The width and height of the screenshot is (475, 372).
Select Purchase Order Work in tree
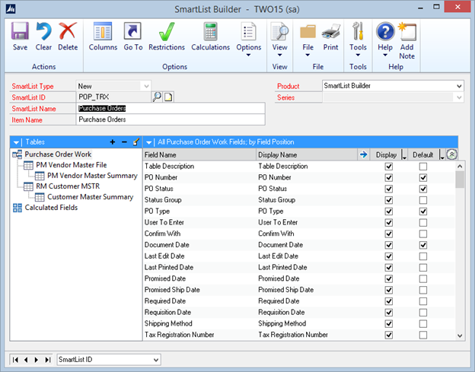(58, 154)
